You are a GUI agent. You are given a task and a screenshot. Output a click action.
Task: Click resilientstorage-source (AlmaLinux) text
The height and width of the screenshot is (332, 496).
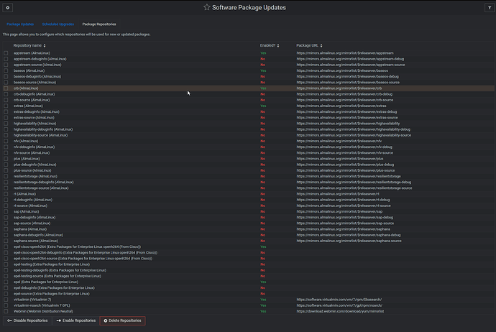[41, 188]
